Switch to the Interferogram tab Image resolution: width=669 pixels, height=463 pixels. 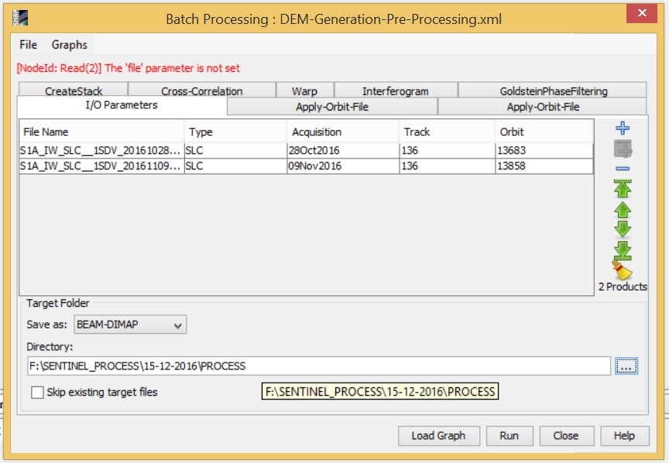pos(395,91)
